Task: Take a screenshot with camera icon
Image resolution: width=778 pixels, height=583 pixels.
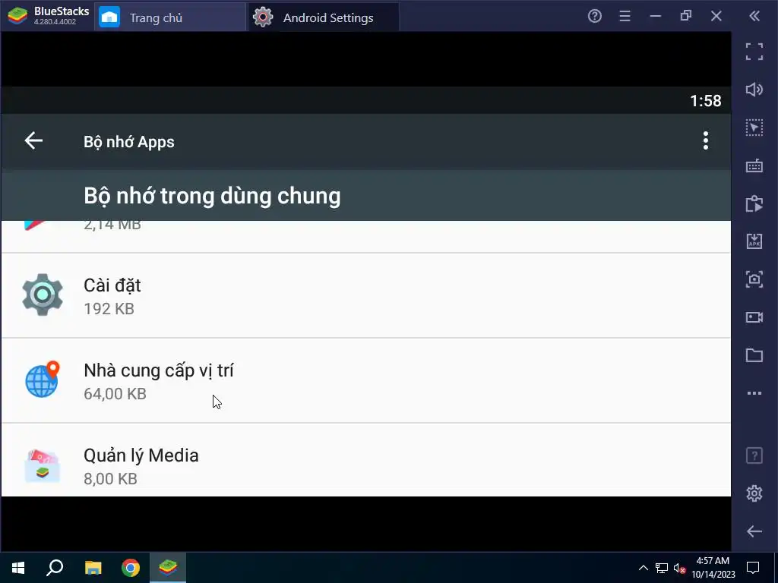Action: click(x=754, y=279)
